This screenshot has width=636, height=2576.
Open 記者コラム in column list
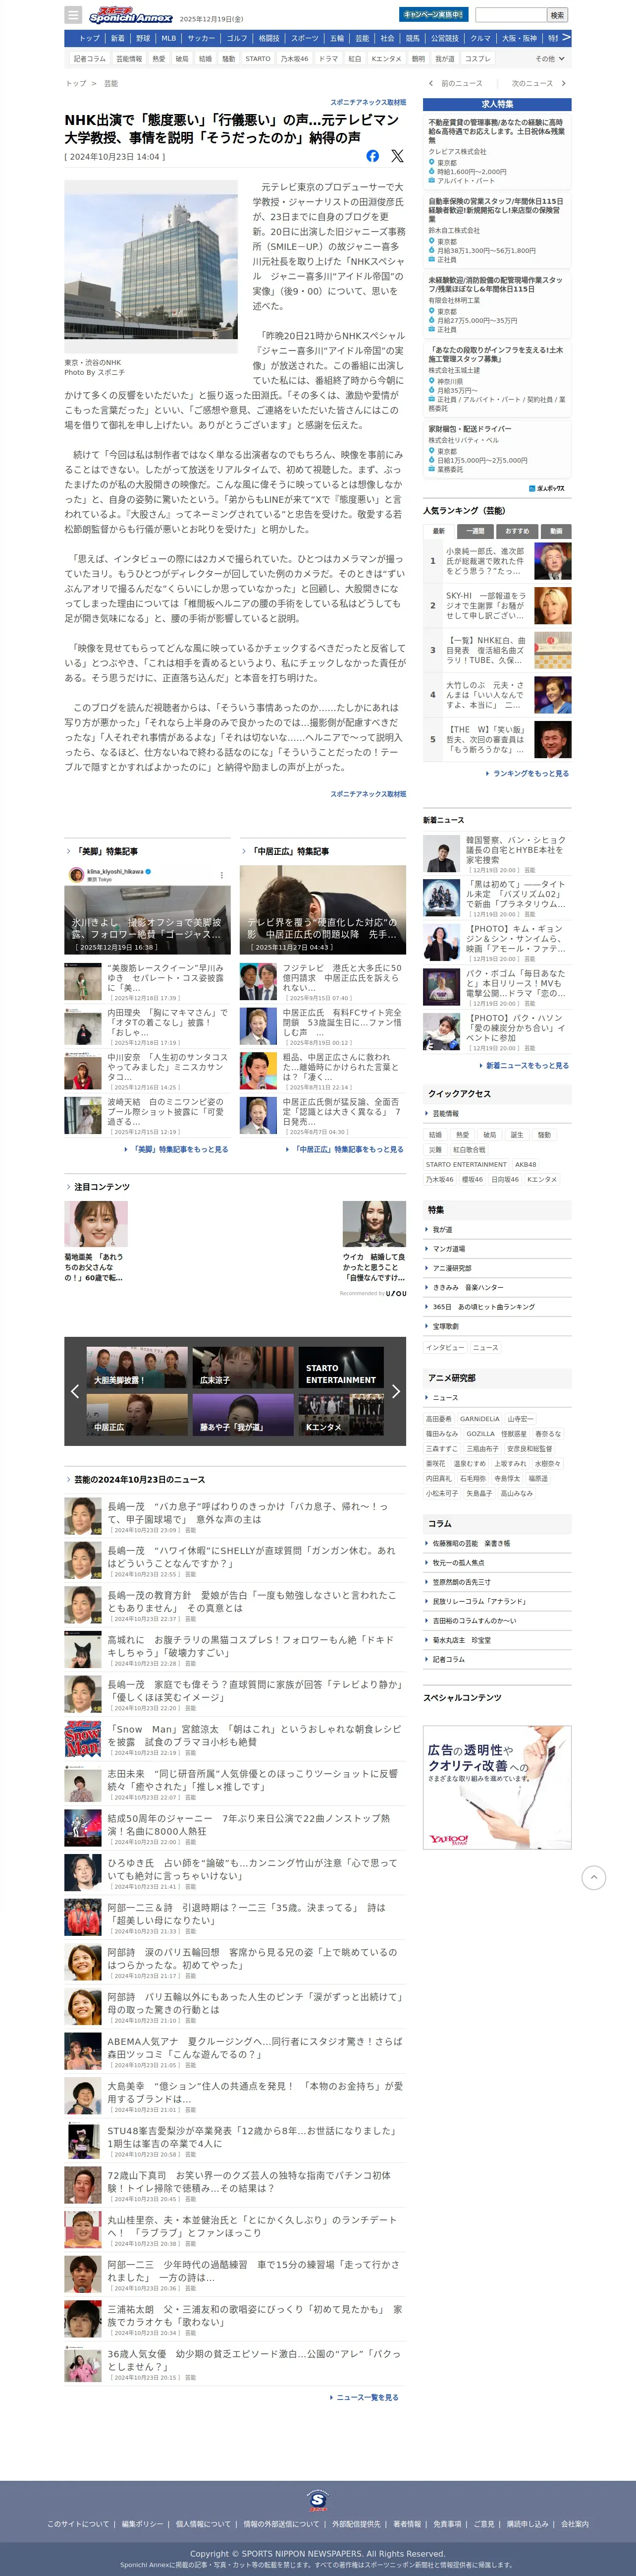[497, 1659]
